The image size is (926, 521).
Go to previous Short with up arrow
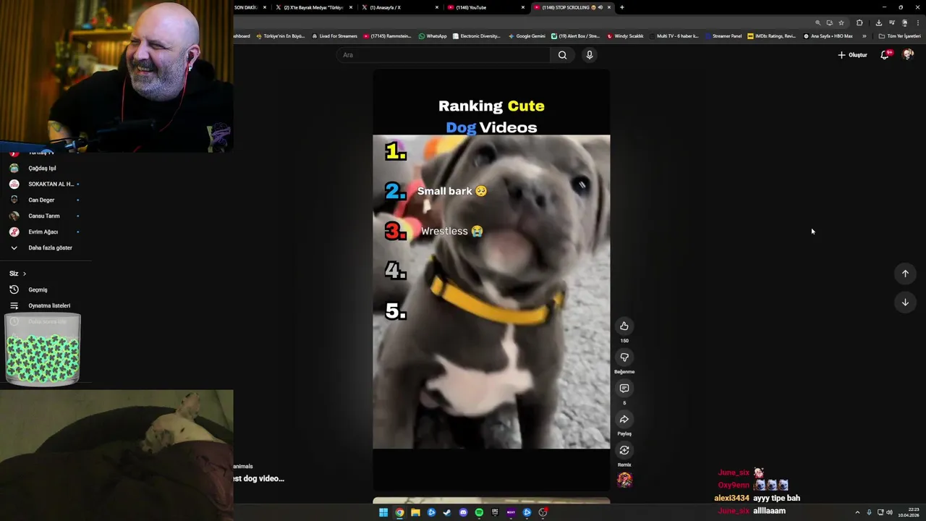pyautogui.click(x=905, y=274)
